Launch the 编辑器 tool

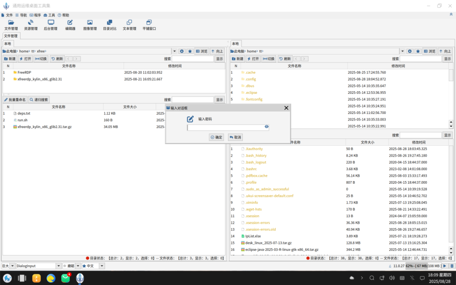[70, 25]
